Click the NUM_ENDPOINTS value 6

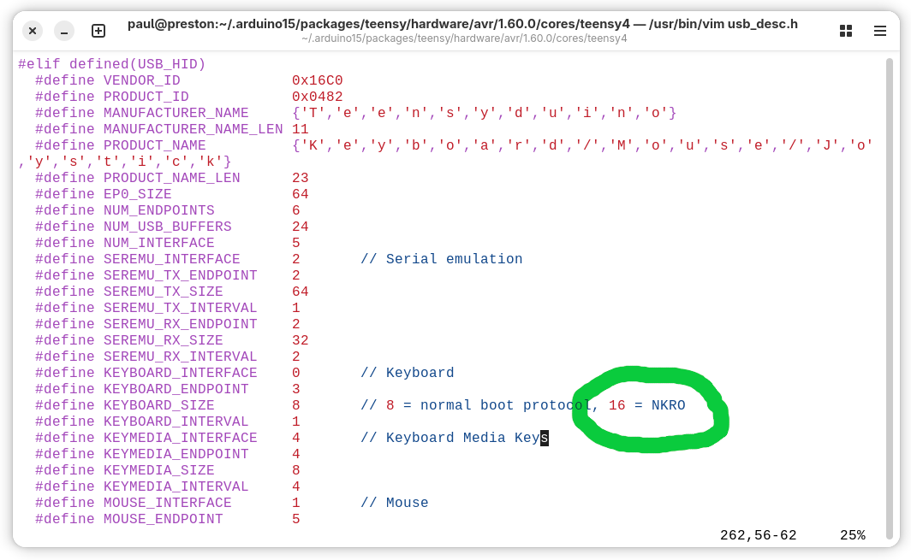click(295, 210)
